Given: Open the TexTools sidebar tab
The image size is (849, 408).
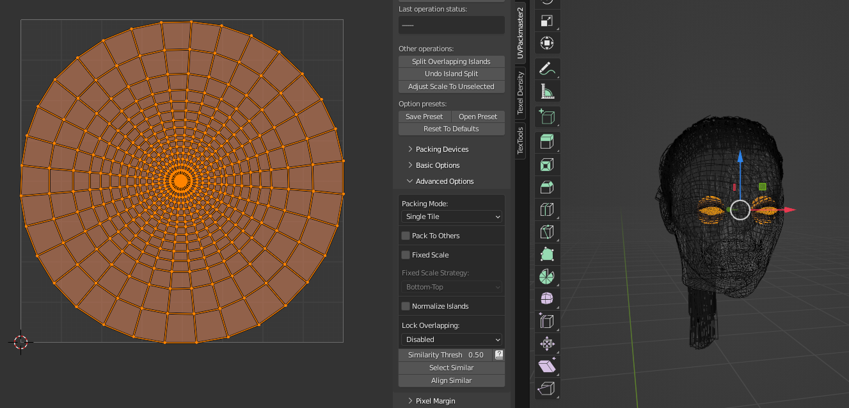Looking at the screenshot, I should pos(520,141).
